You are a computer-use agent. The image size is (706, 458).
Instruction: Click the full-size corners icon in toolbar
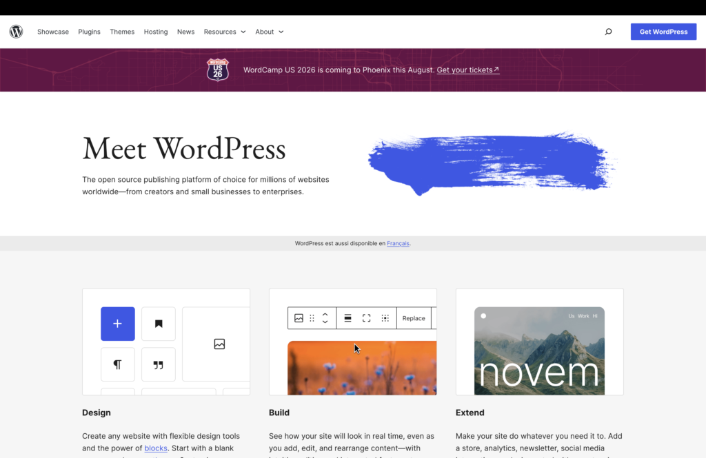point(367,318)
